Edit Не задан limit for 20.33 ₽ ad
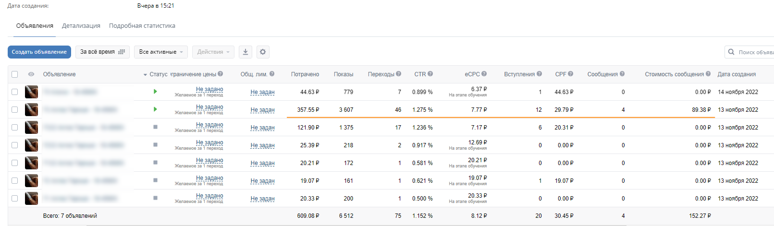Screen dimensions: 774x226 coord(262,199)
